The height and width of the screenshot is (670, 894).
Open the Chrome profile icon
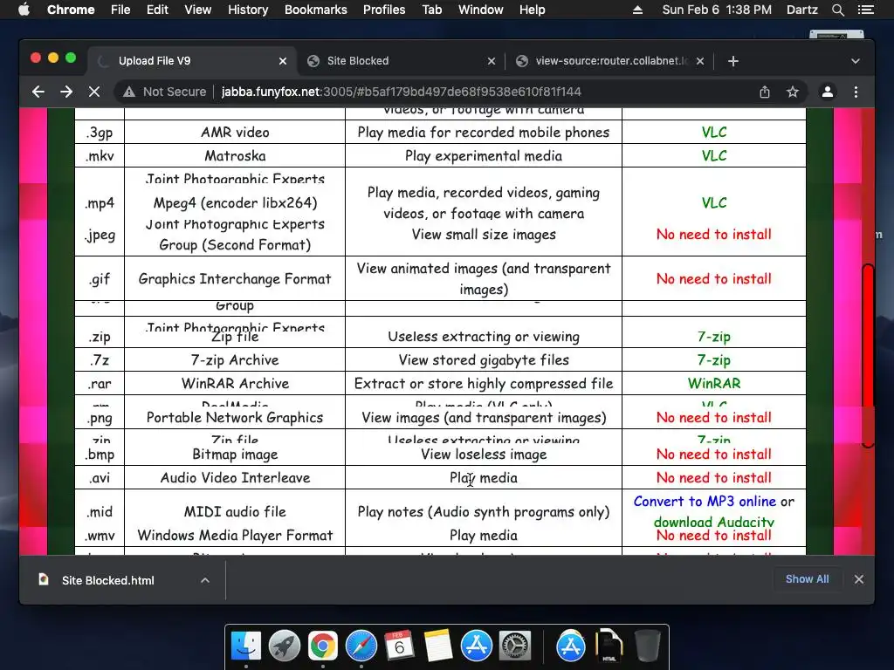828,92
